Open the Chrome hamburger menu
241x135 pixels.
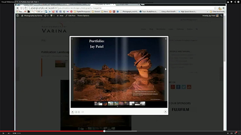224,8
